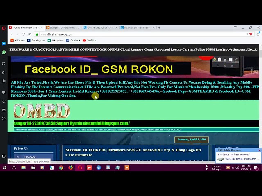262x196 pixels.
Task: Open Speed Dial from the sidebar
Action: pyautogui.click(x=4, y=93)
